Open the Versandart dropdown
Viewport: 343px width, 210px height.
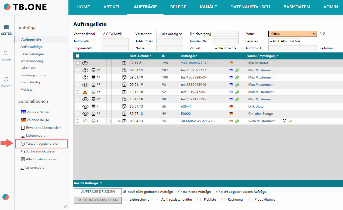[x=170, y=34]
